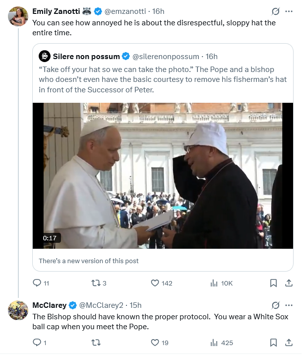Viewport: 302px width, 356px height.
Task: Reply to McClarey's post
Action: [37, 343]
